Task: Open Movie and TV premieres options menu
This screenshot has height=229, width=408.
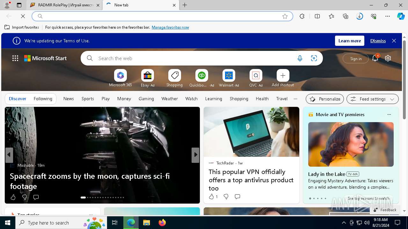Action: click(389, 114)
